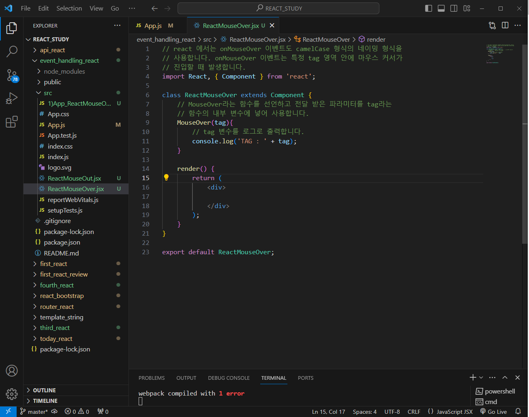The image size is (529, 417).
Task: Switch to the DEBUG CONSOLE tab
Action: pyautogui.click(x=229, y=378)
